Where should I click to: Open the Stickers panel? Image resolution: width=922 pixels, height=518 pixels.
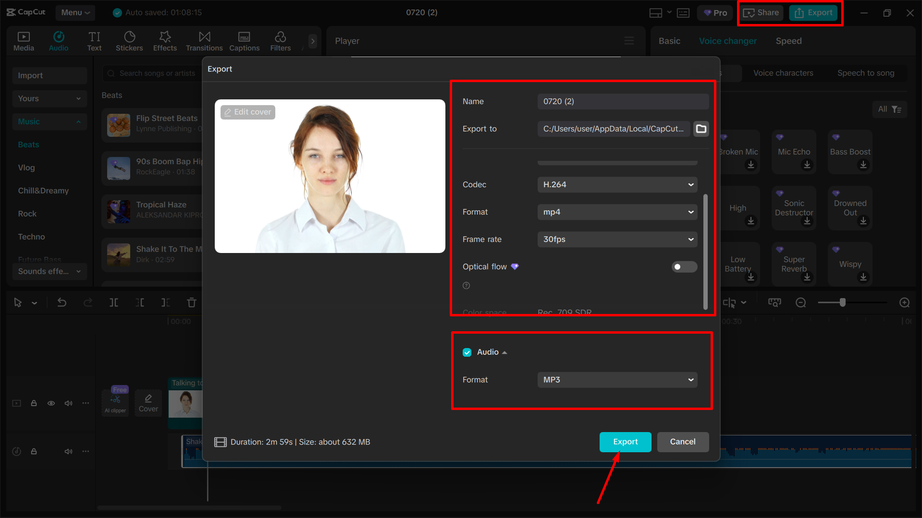[x=129, y=40]
